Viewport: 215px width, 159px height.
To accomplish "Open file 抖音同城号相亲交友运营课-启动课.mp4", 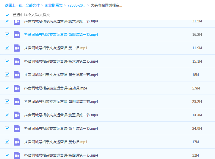I will coord(56,88).
